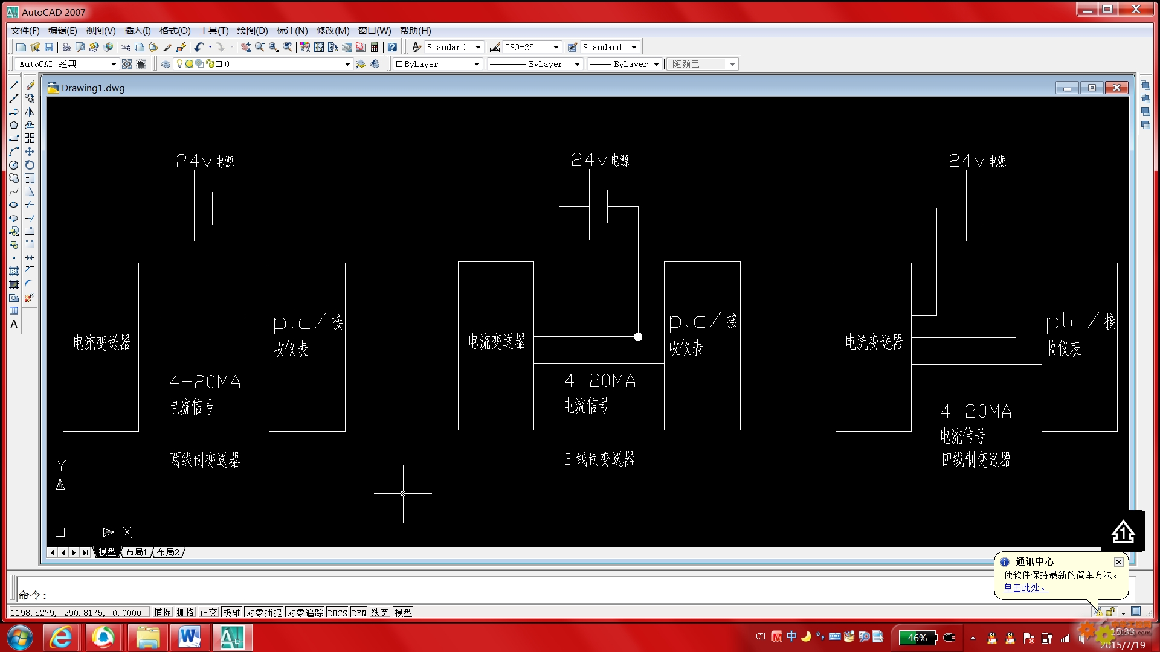Open the 随颜色 plot style dropdown
Image resolution: width=1160 pixels, height=652 pixels.
click(x=732, y=64)
